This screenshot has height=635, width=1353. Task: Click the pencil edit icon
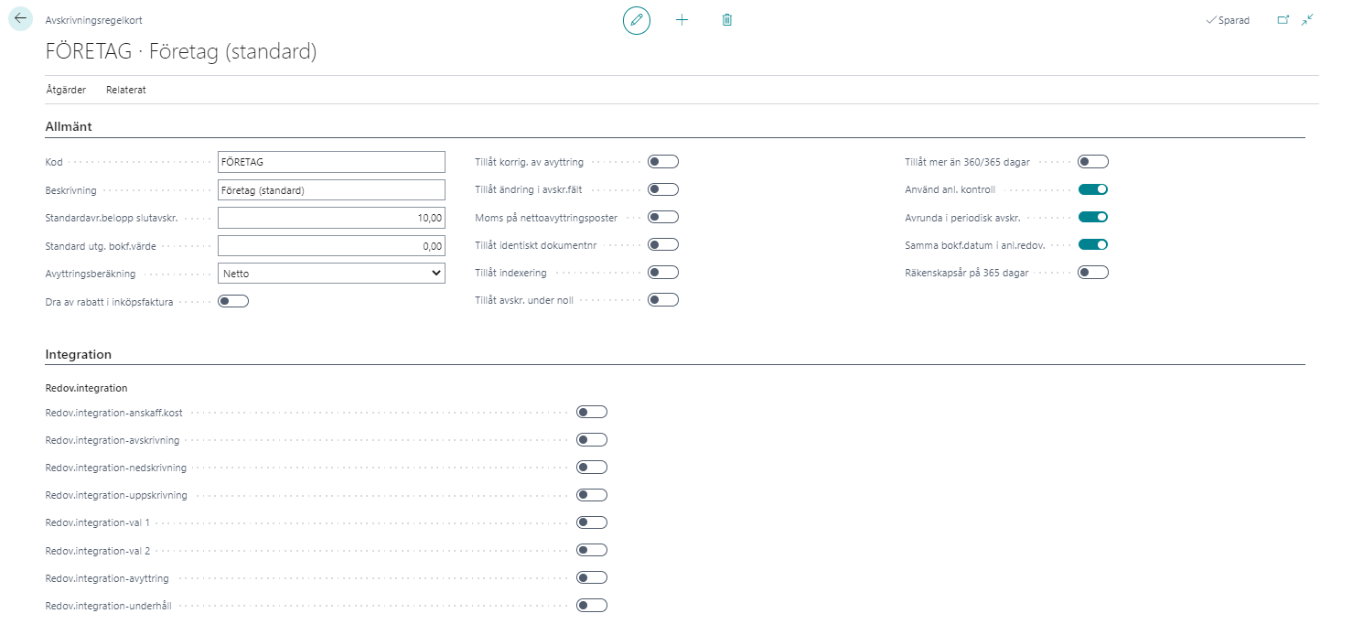[x=637, y=20]
